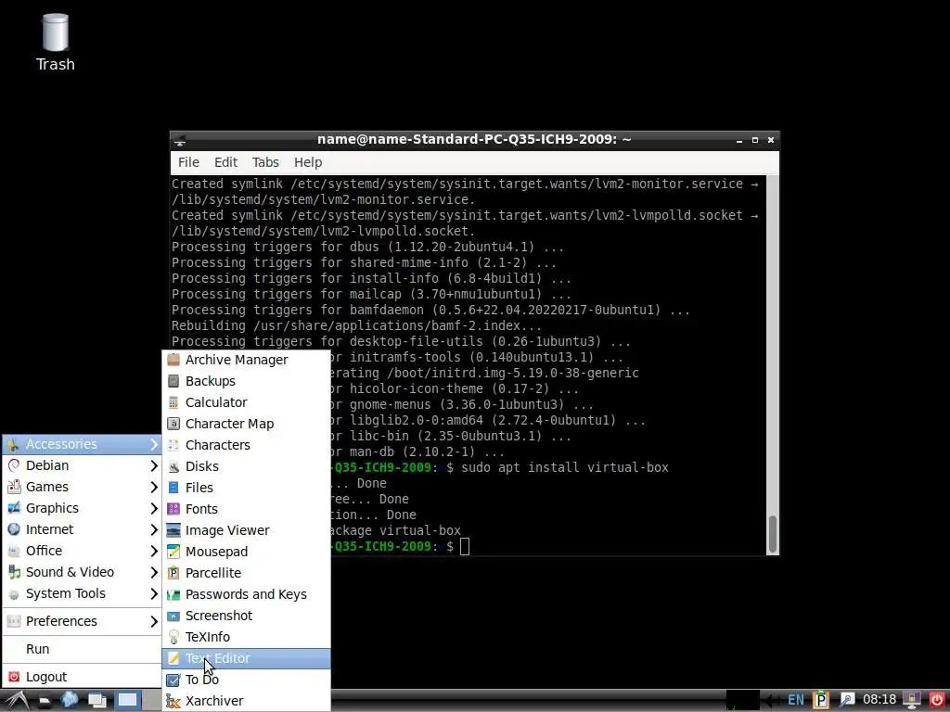The width and height of the screenshot is (950, 712).
Task: Open the To Do app
Action: [x=246, y=680]
